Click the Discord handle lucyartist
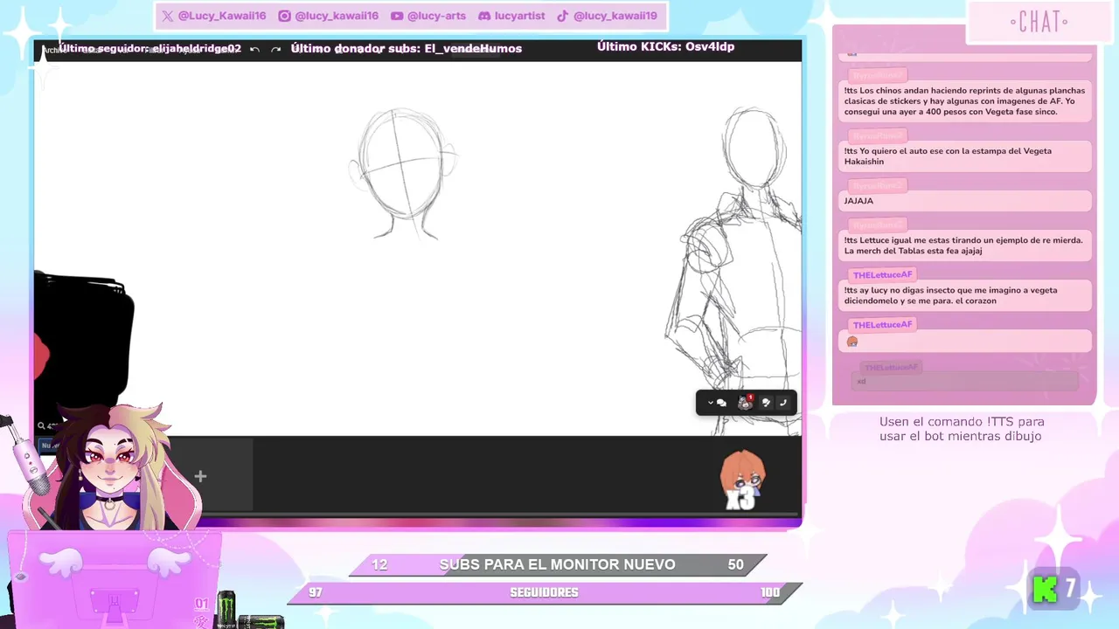 (511, 16)
